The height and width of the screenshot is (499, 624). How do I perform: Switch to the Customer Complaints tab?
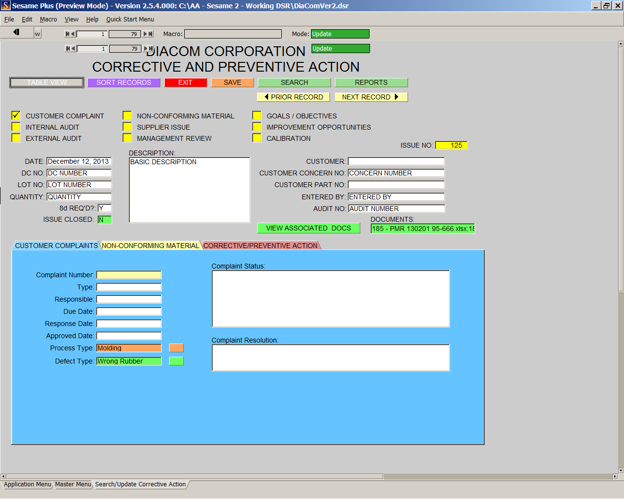pyautogui.click(x=56, y=246)
